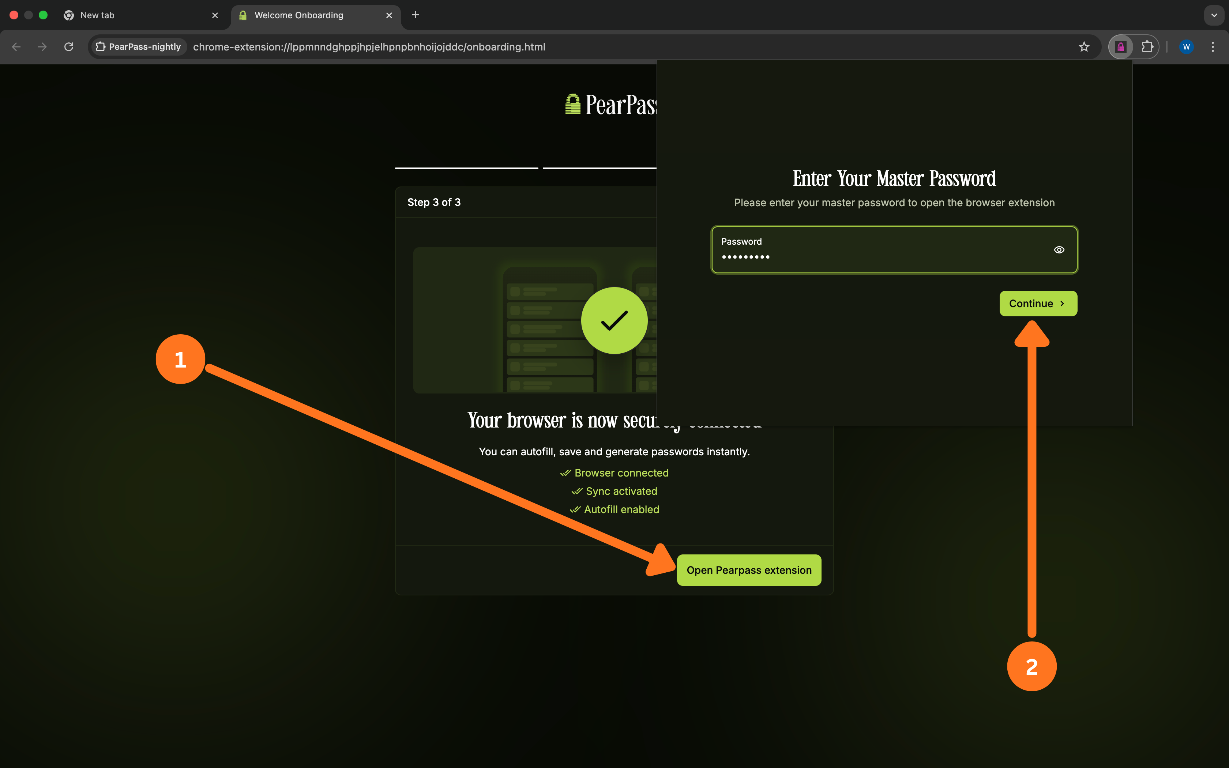Click the 'Step 3 of 3' label

pos(434,202)
